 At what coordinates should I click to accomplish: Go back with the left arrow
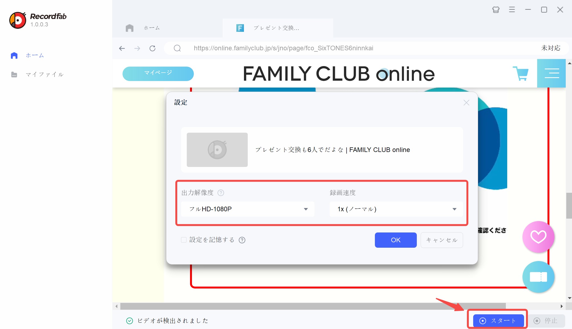coord(122,48)
